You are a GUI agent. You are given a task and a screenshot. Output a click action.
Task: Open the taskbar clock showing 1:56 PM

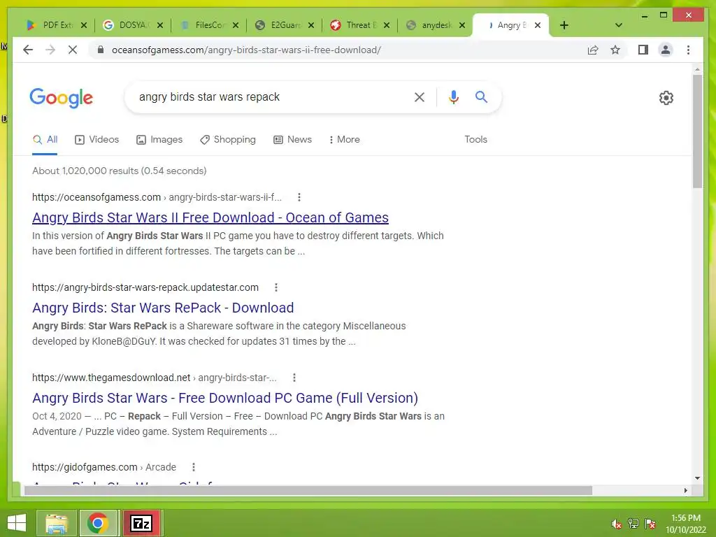[x=685, y=524]
